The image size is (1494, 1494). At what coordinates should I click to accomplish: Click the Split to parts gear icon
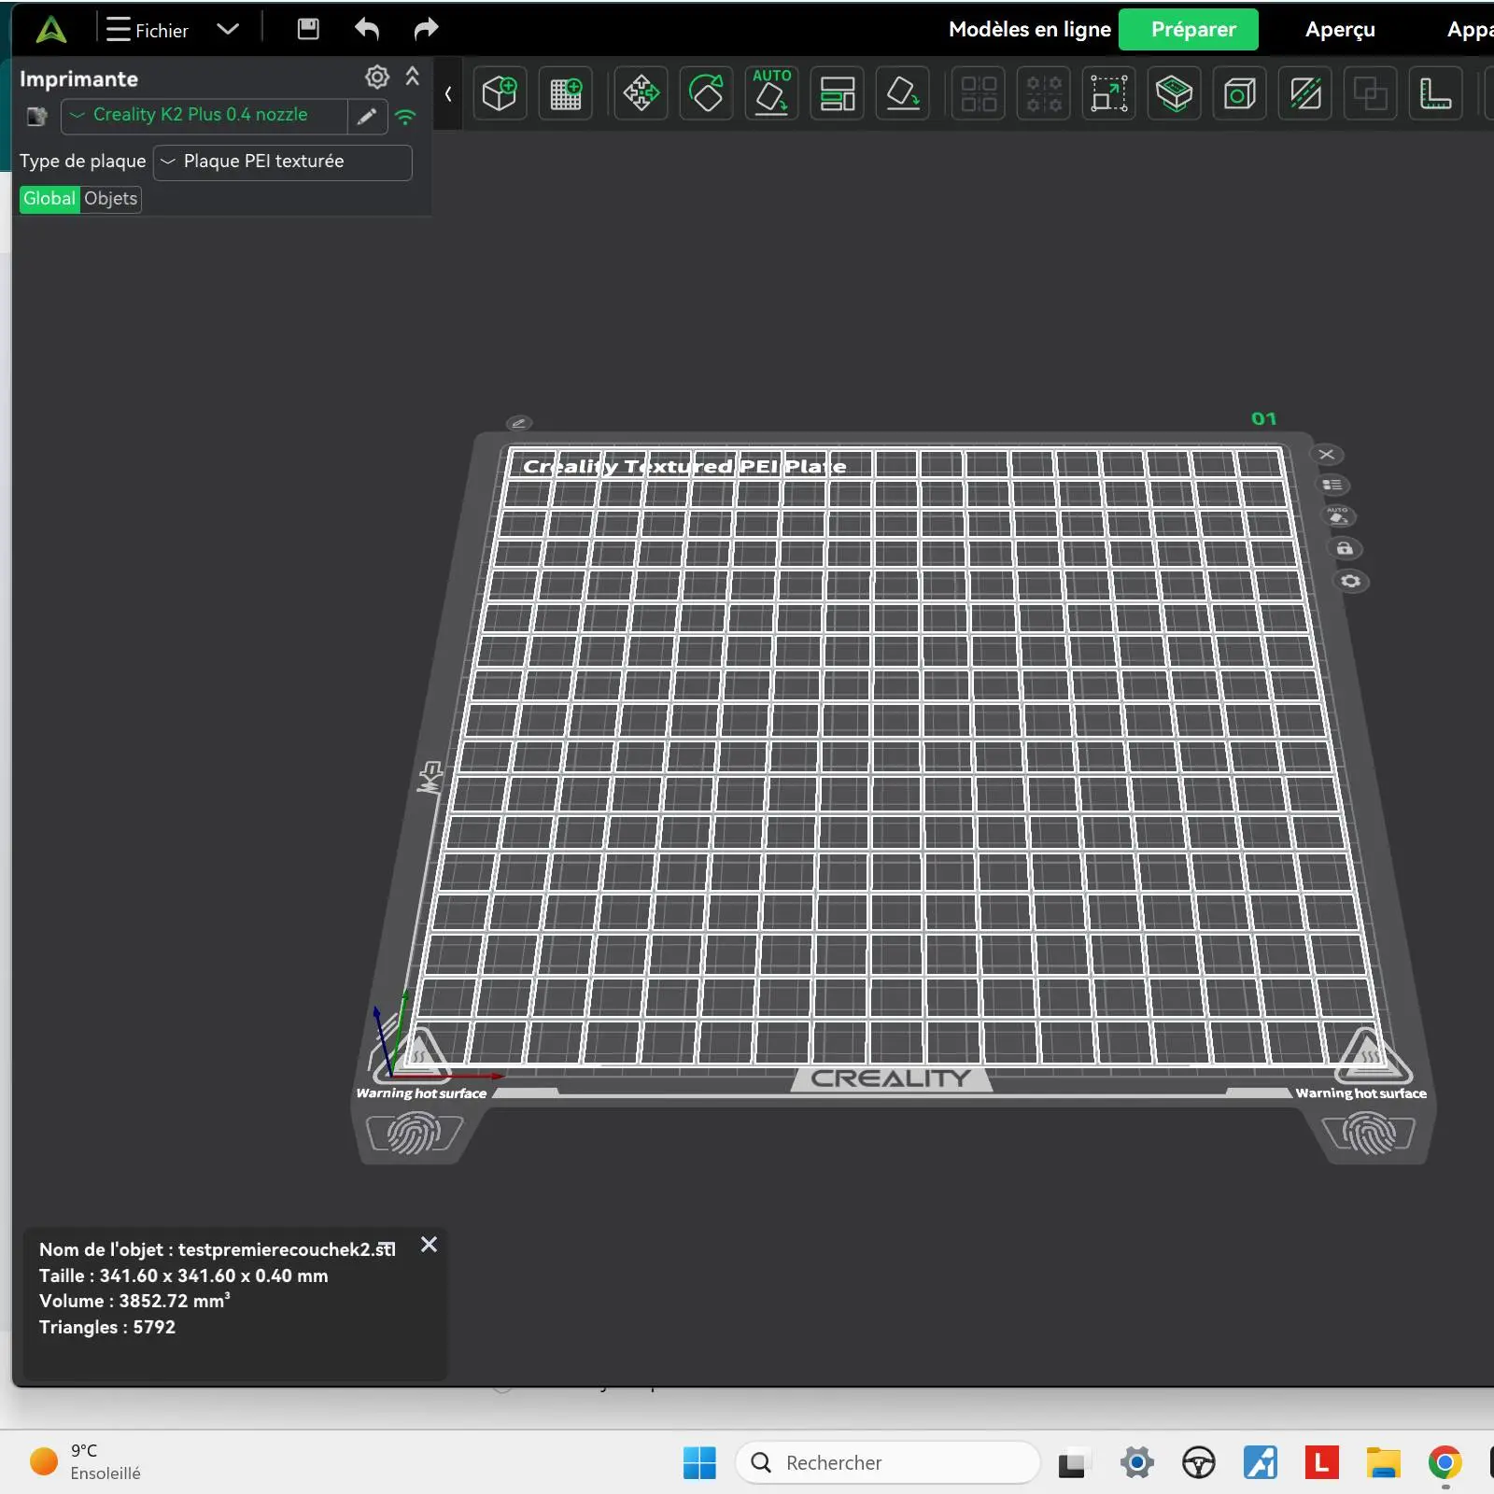click(x=1044, y=93)
